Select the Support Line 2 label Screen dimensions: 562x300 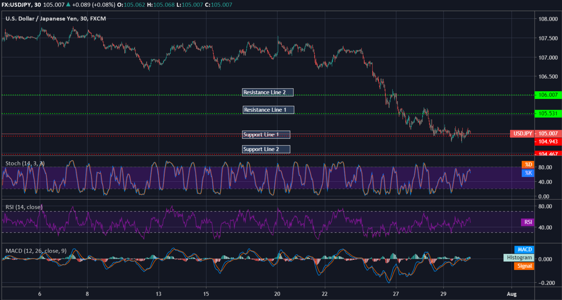click(266, 149)
